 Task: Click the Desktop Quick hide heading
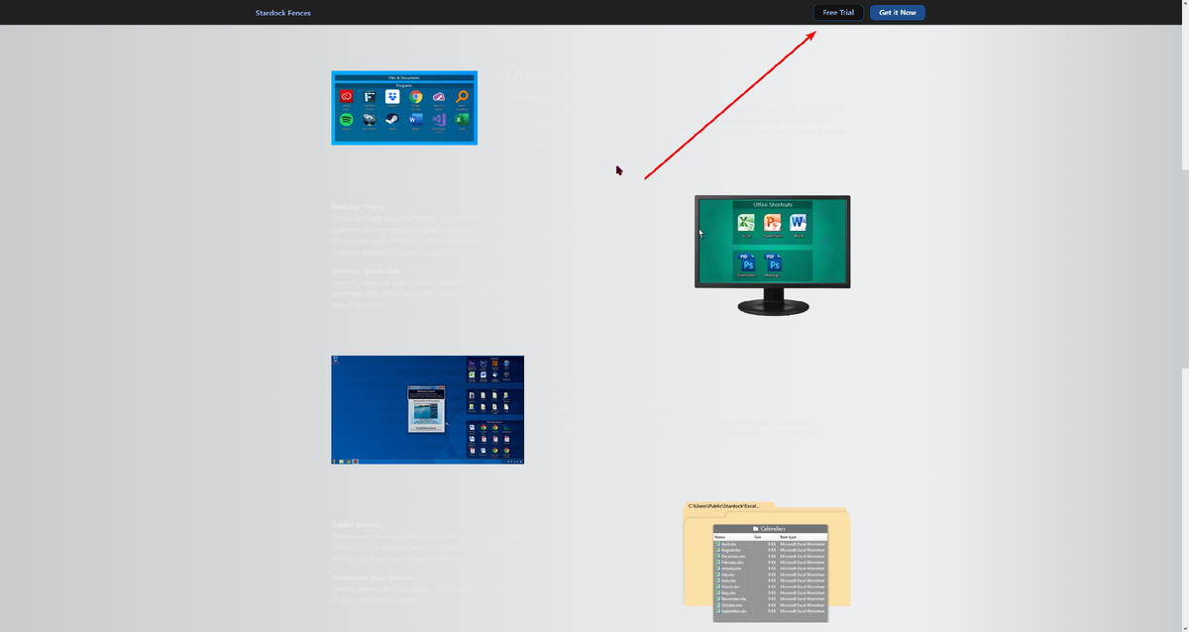pyautogui.click(x=368, y=270)
